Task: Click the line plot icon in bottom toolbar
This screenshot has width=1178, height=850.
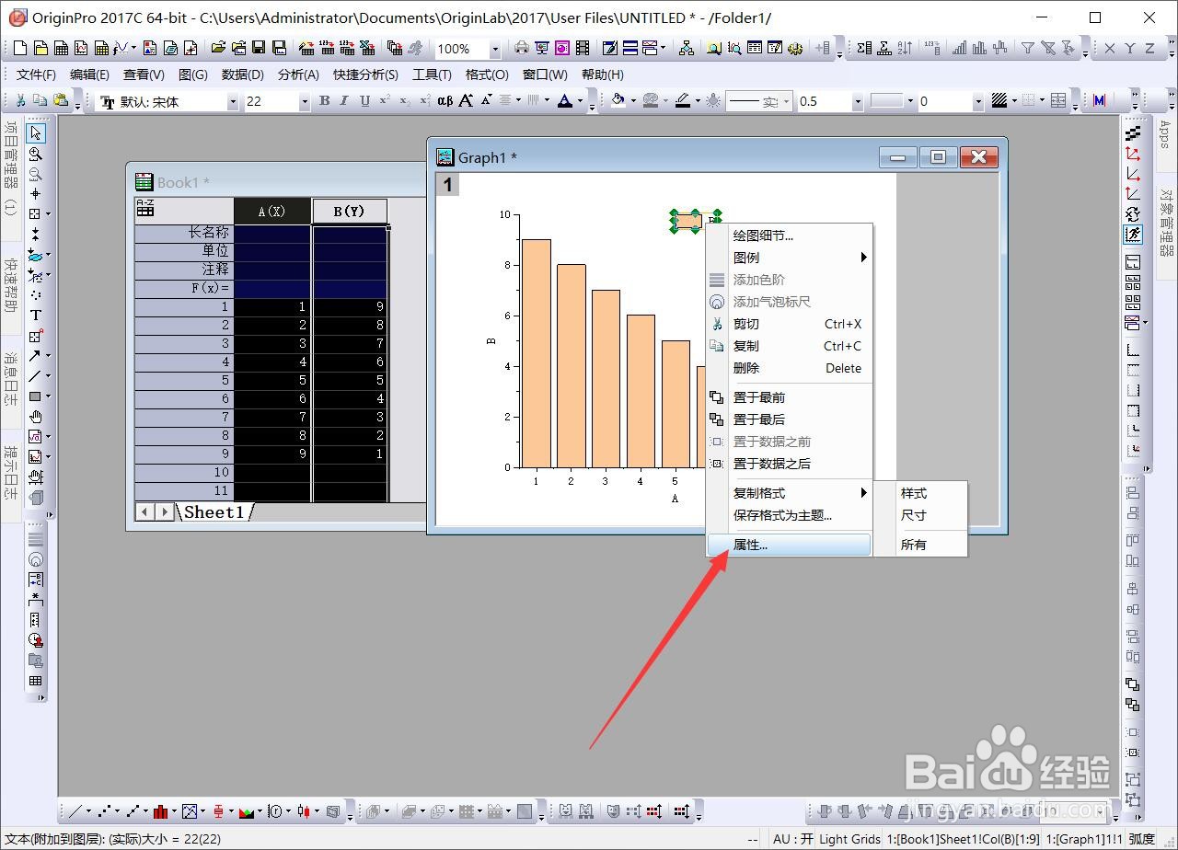Action: 75,811
